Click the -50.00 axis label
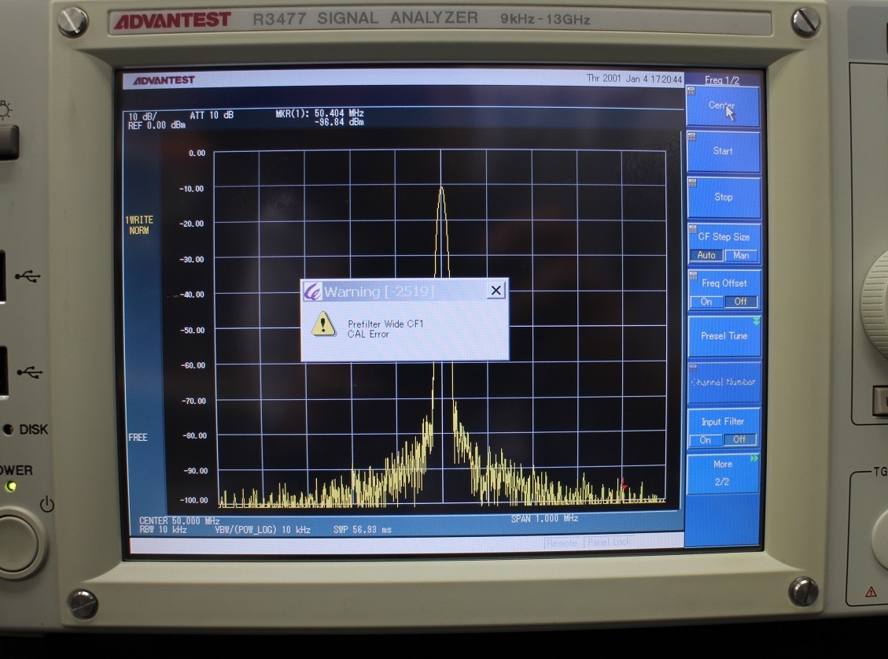 tap(192, 330)
